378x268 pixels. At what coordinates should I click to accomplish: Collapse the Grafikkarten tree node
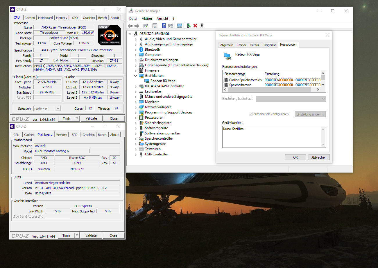[135, 76]
